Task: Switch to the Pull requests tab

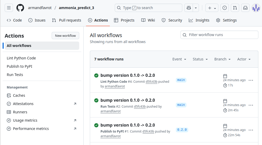Action: [x=66, y=20]
